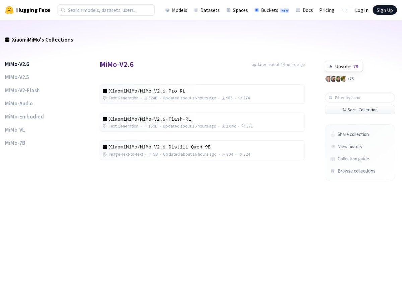Click the Docs book icon
This screenshot has width=402, height=301.
tap(298, 10)
